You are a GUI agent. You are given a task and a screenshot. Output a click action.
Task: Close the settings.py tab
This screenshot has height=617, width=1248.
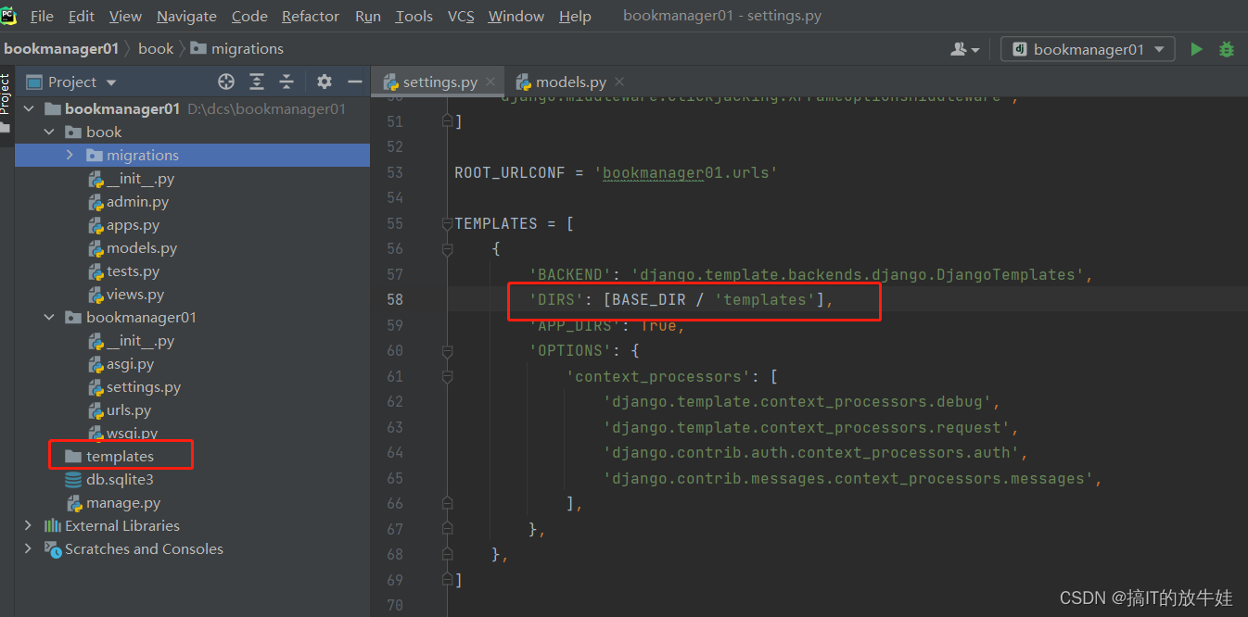click(491, 82)
